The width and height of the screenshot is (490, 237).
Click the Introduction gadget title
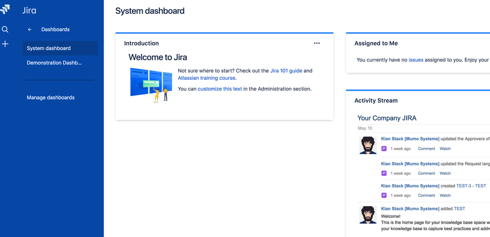point(141,44)
